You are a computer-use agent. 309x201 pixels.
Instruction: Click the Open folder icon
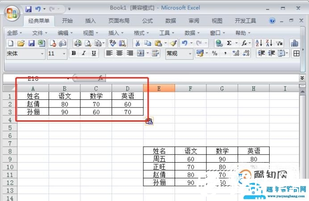click(x=21, y=43)
